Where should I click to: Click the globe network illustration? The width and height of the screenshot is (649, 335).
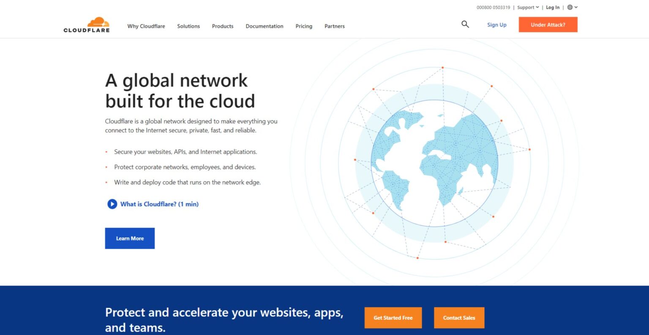pos(434,163)
